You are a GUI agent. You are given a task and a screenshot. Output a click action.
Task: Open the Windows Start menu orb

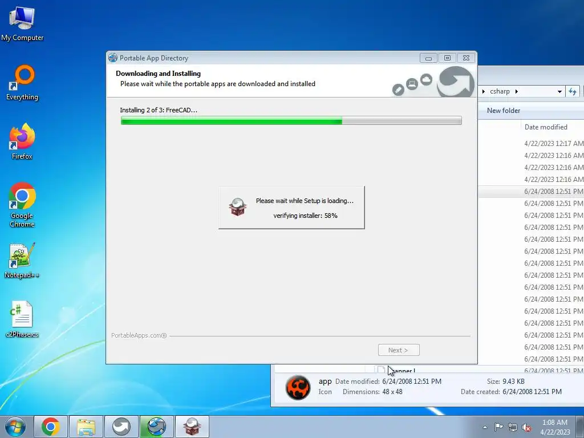[x=15, y=427]
